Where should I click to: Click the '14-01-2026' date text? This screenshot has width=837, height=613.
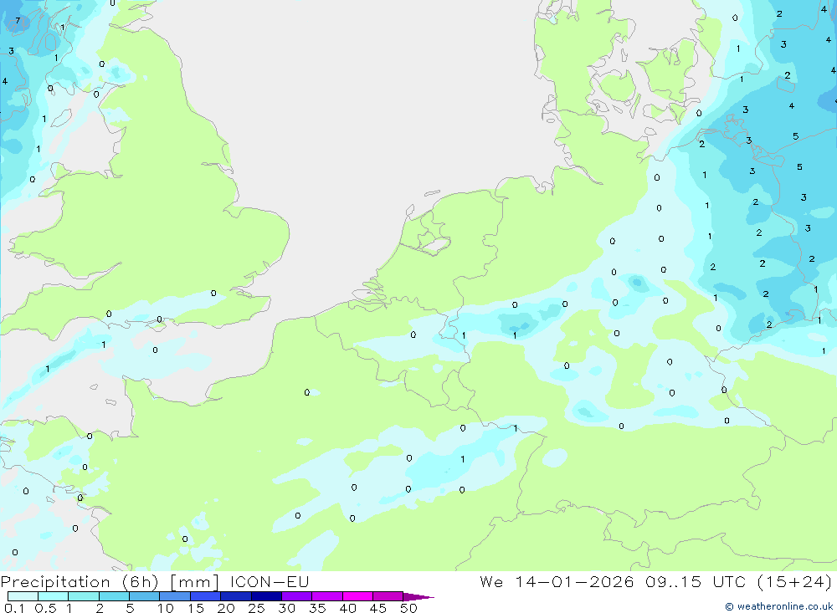574,581
